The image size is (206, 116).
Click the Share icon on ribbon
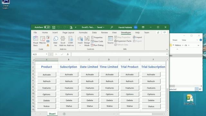pos(158,33)
